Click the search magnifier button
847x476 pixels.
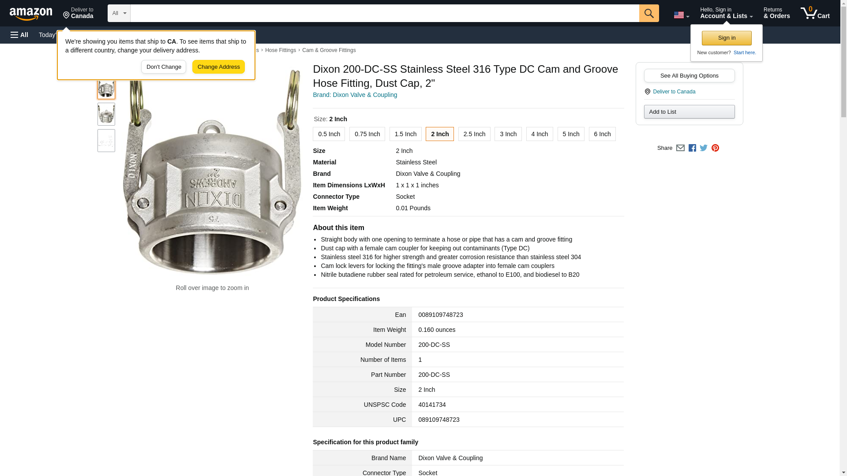pos(648,13)
